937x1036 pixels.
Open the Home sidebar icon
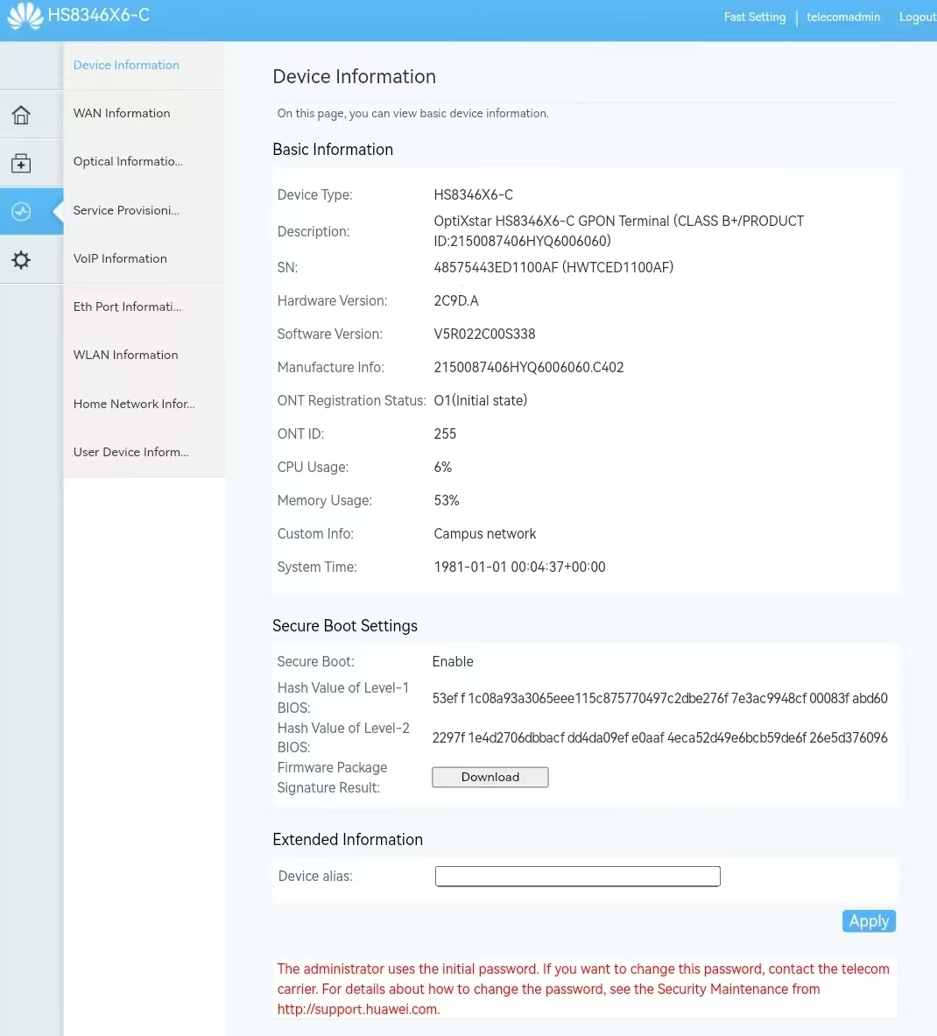coord(21,115)
